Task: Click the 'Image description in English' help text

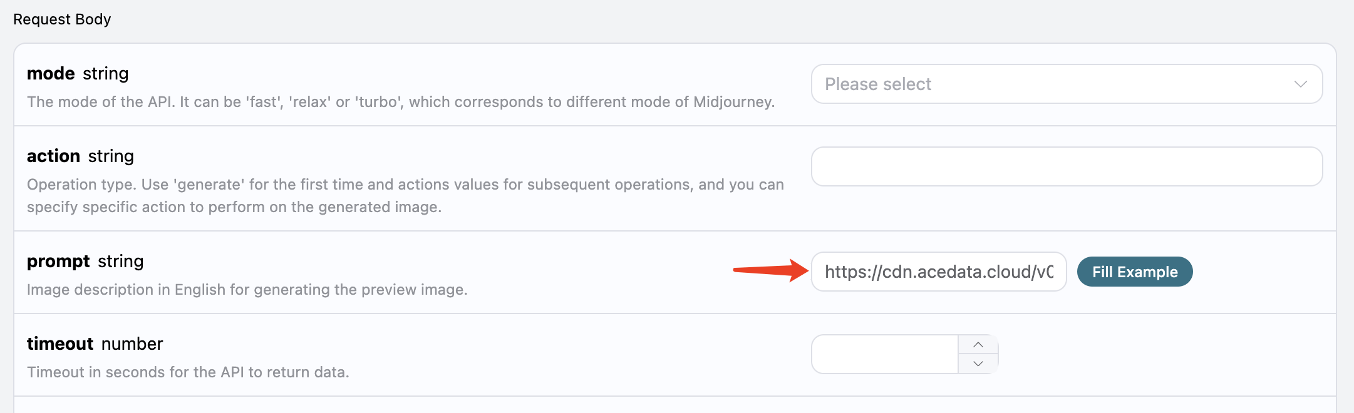Action: pos(247,290)
